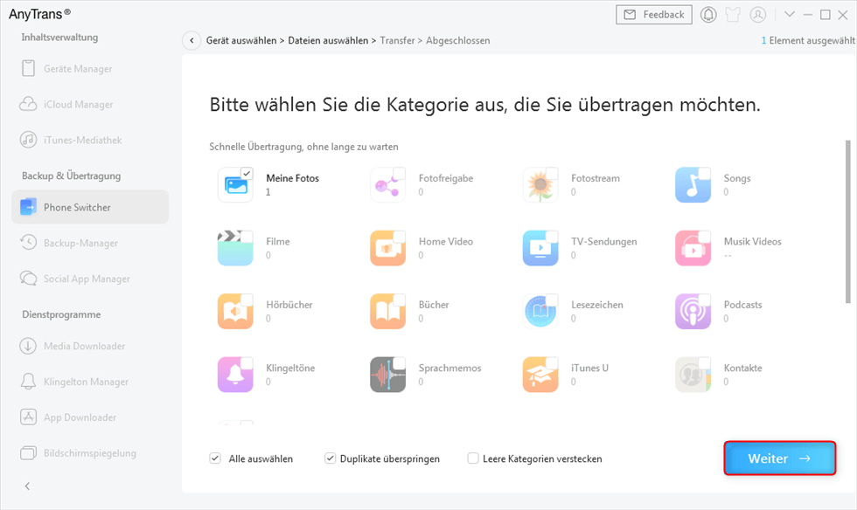This screenshot has width=857, height=510.
Task: Go back using the breadcrumb arrow
Action: (192, 41)
